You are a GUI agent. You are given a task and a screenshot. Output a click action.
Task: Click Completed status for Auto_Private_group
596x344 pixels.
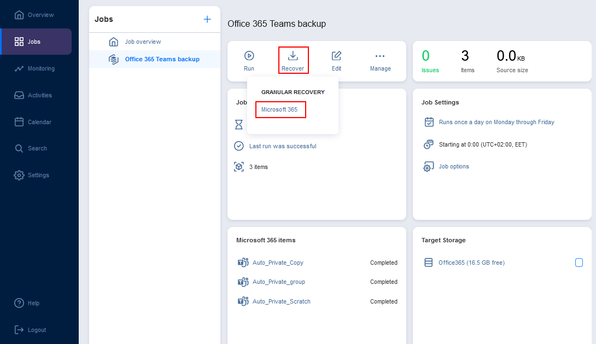[383, 282]
